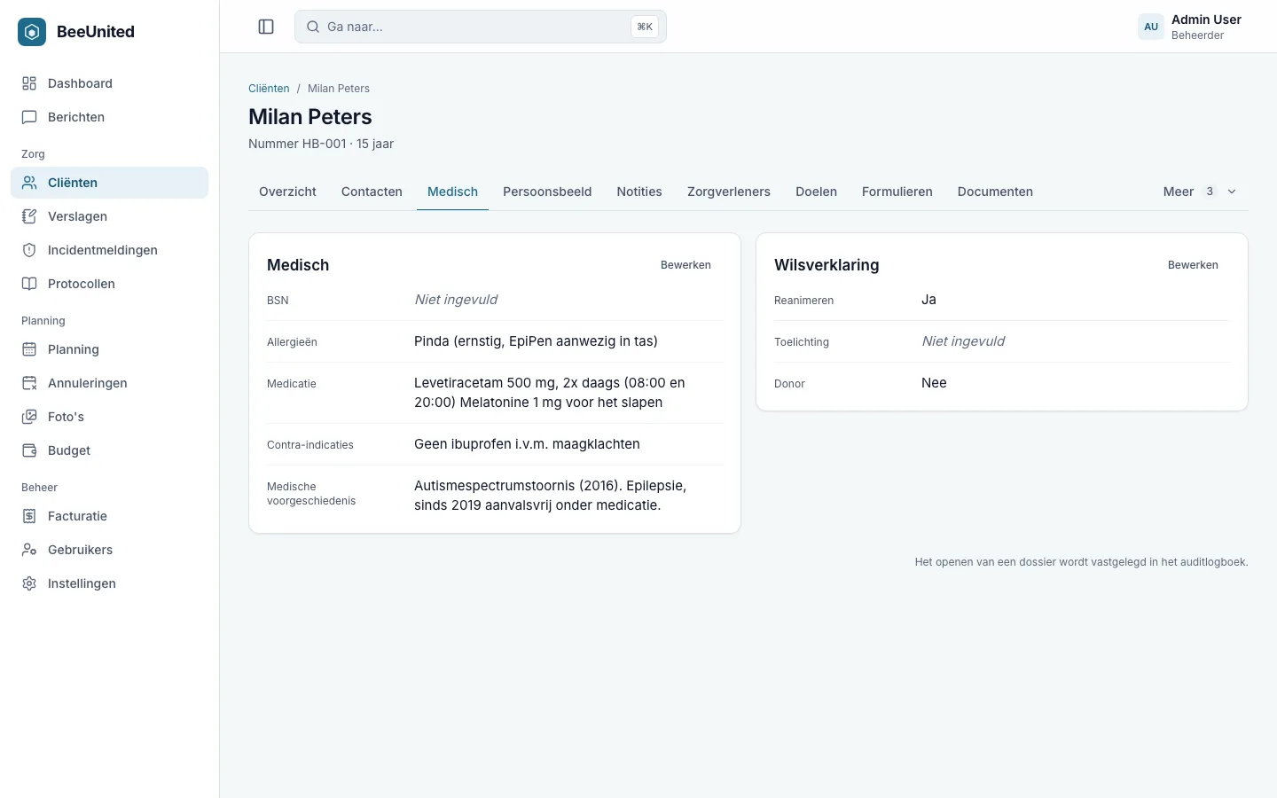Image resolution: width=1277 pixels, height=798 pixels.
Task: Click the AU avatar badge
Action: click(x=1151, y=27)
